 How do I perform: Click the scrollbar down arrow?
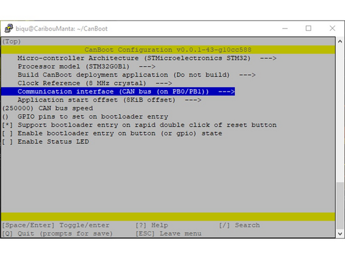point(340,234)
